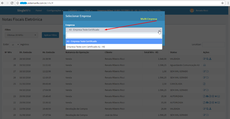Reload the page with browser refresh button
230x119 pixels.
[x=12, y=3]
